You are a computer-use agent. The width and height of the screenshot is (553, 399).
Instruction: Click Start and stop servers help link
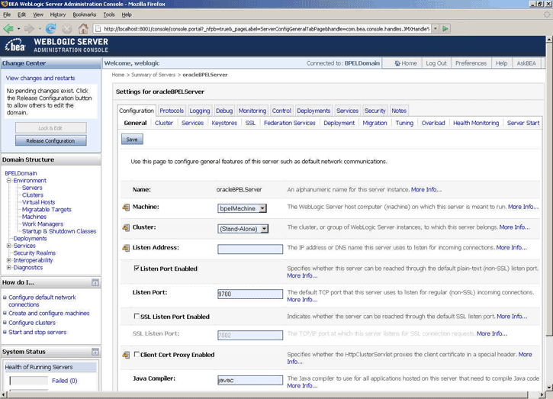37,333
